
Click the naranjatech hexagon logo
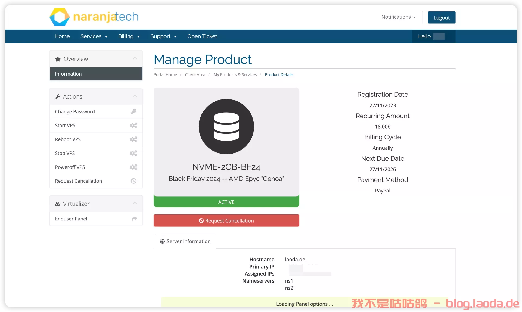(60, 17)
